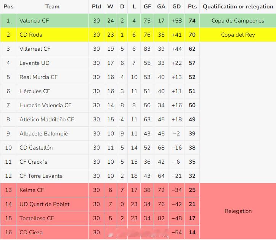Click Huracán Valencia CF team name
Viewport: 276px width, 240px height.
pos(45,105)
